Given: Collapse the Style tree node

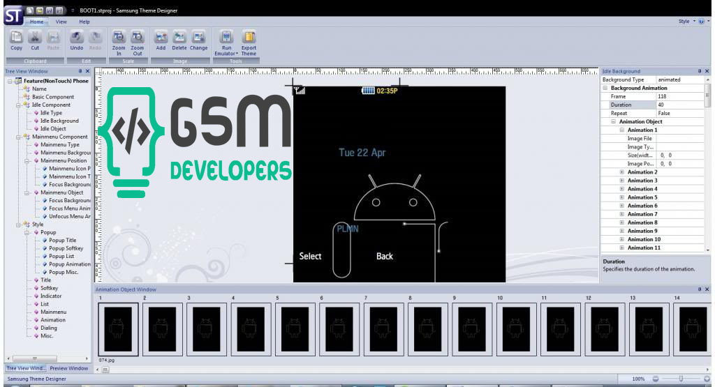Looking at the screenshot, I should [x=18, y=225].
